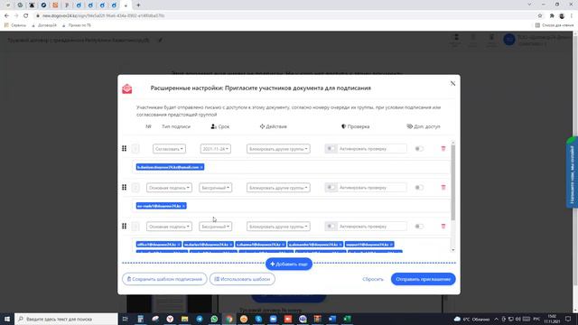Open Skype from the taskbar

(x=258, y=319)
